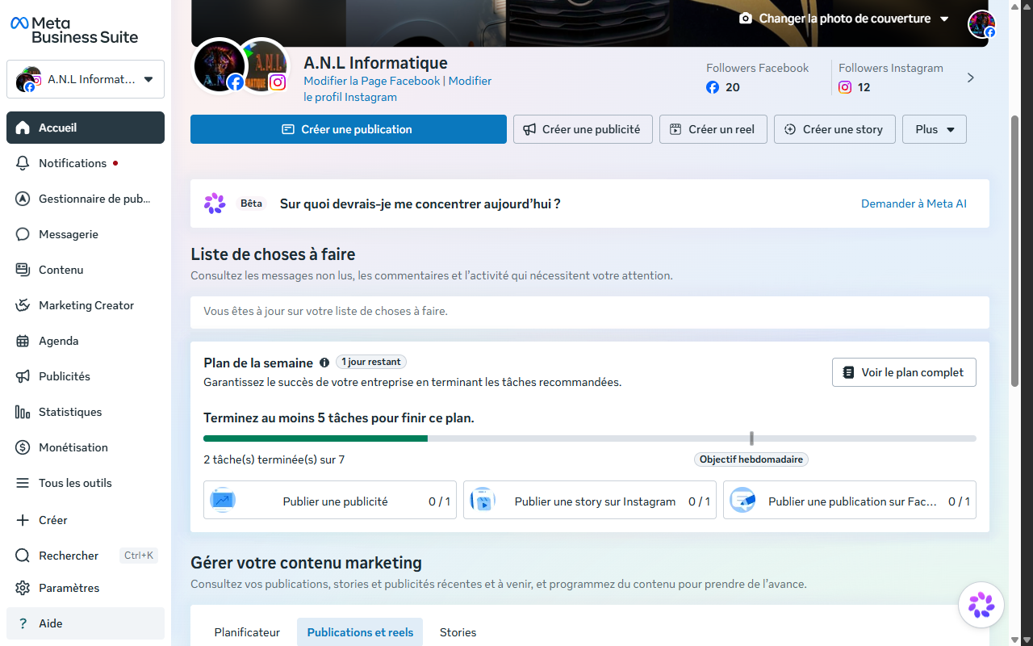Open the Rechercher magnifier icon
The image size is (1033, 646).
[x=23, y=556]
